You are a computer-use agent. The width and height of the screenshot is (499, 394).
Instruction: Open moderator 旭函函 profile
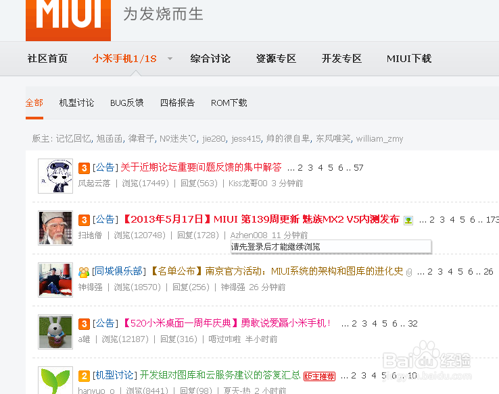110,139
